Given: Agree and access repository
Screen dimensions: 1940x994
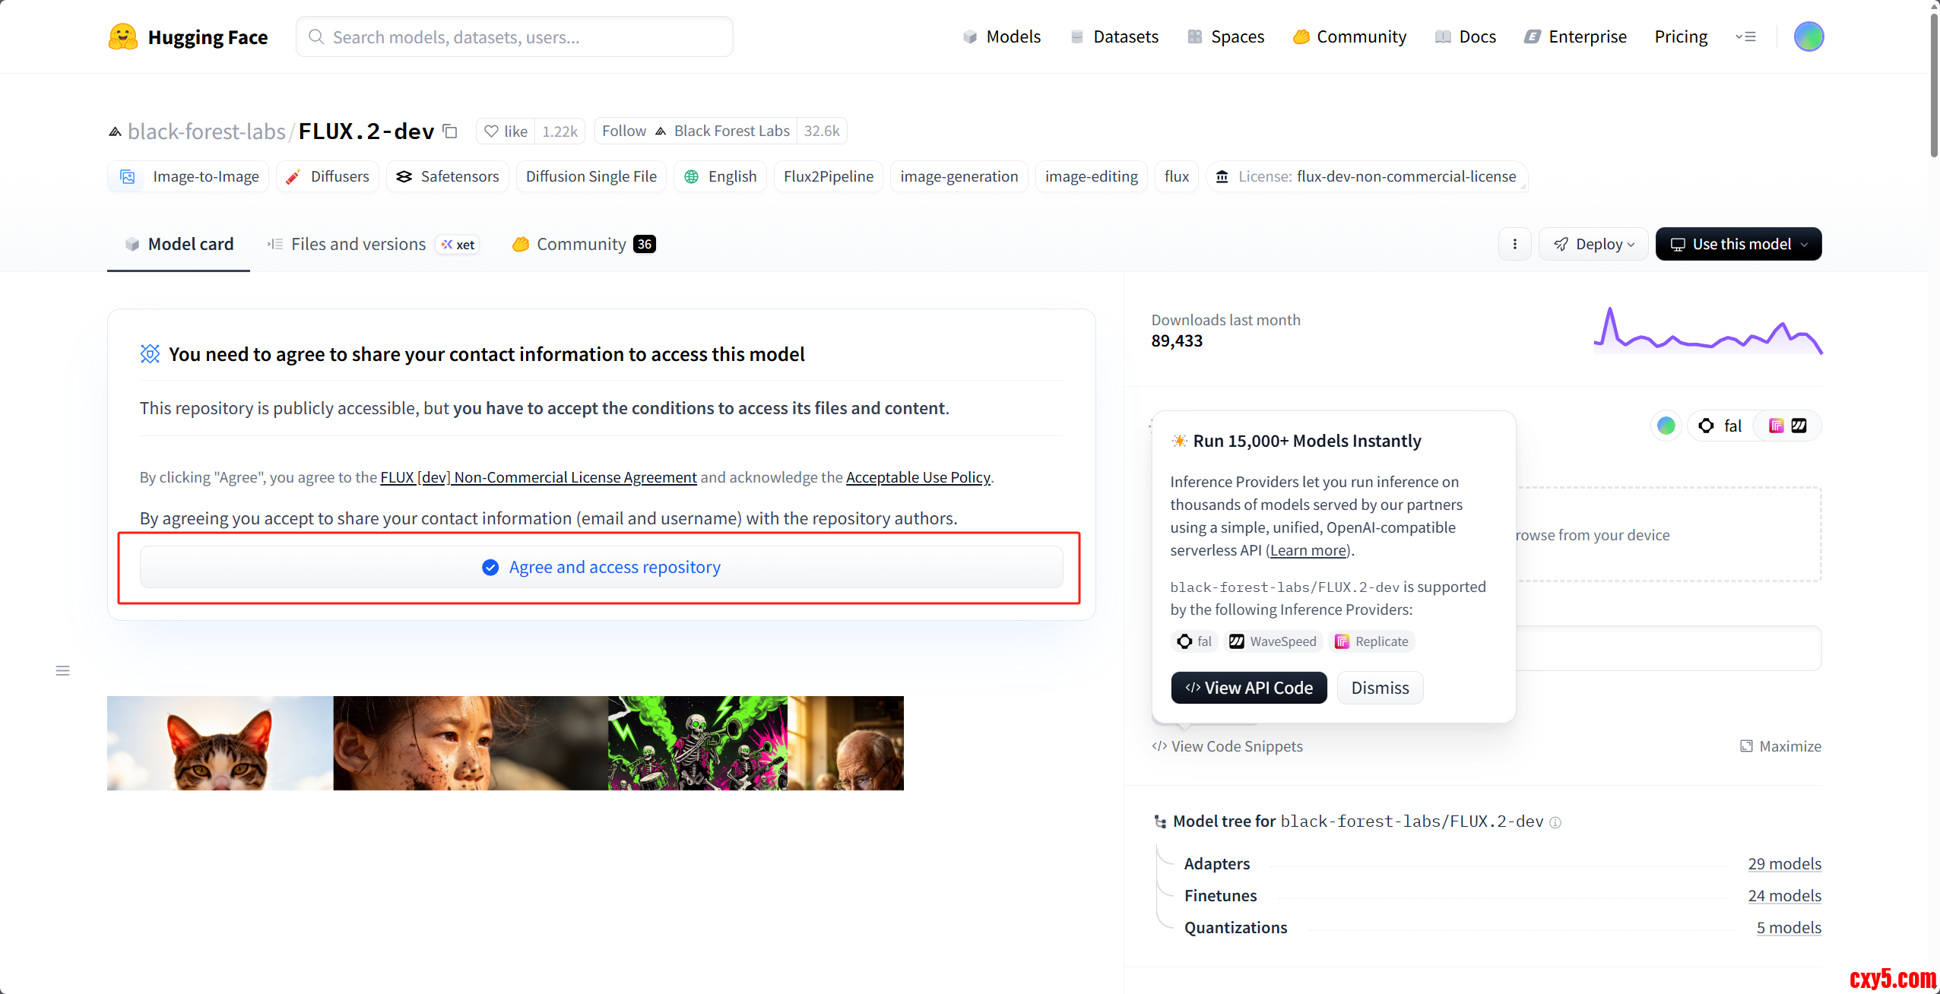Looking at the screenshot, I should click(x=601, y=567).
